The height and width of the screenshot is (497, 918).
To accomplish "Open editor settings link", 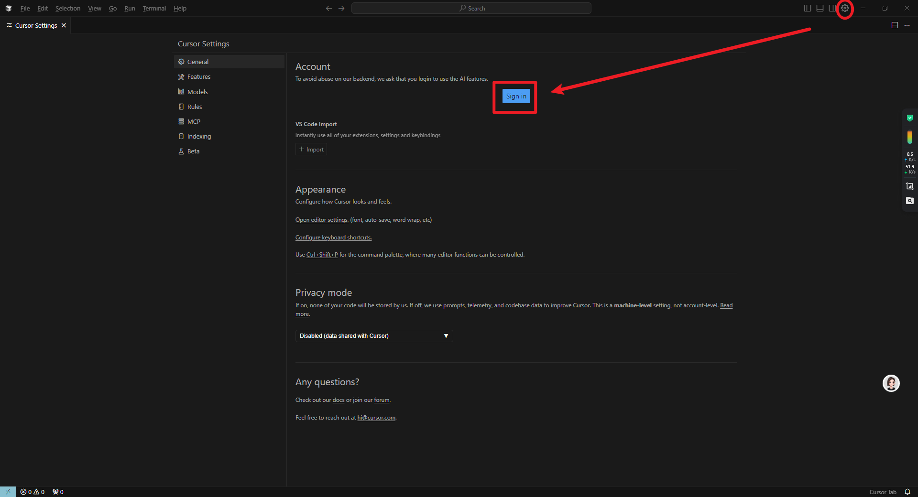I will click(x=322, y=220).
